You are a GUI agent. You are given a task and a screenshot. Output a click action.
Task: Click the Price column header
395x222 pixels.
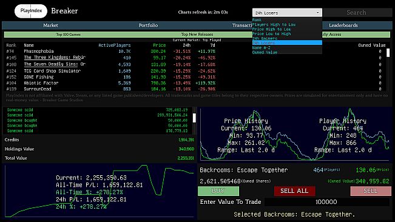(x=159, y=45)
